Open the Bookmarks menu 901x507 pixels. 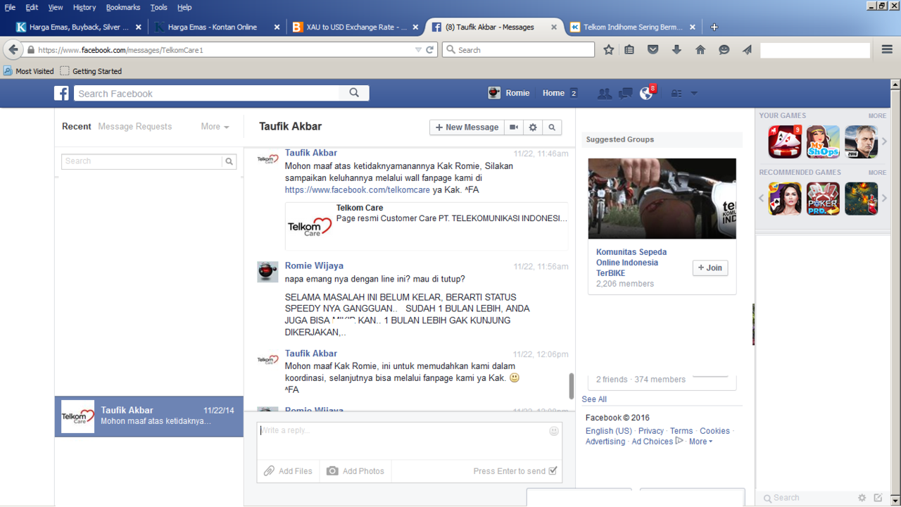tap(123, 7)
